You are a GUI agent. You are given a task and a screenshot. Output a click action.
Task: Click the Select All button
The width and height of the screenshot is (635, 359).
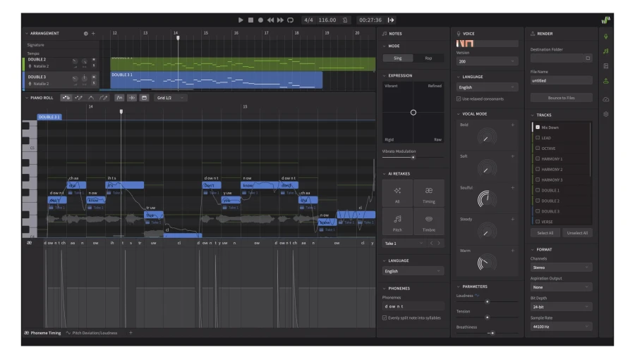pos(545,233)
